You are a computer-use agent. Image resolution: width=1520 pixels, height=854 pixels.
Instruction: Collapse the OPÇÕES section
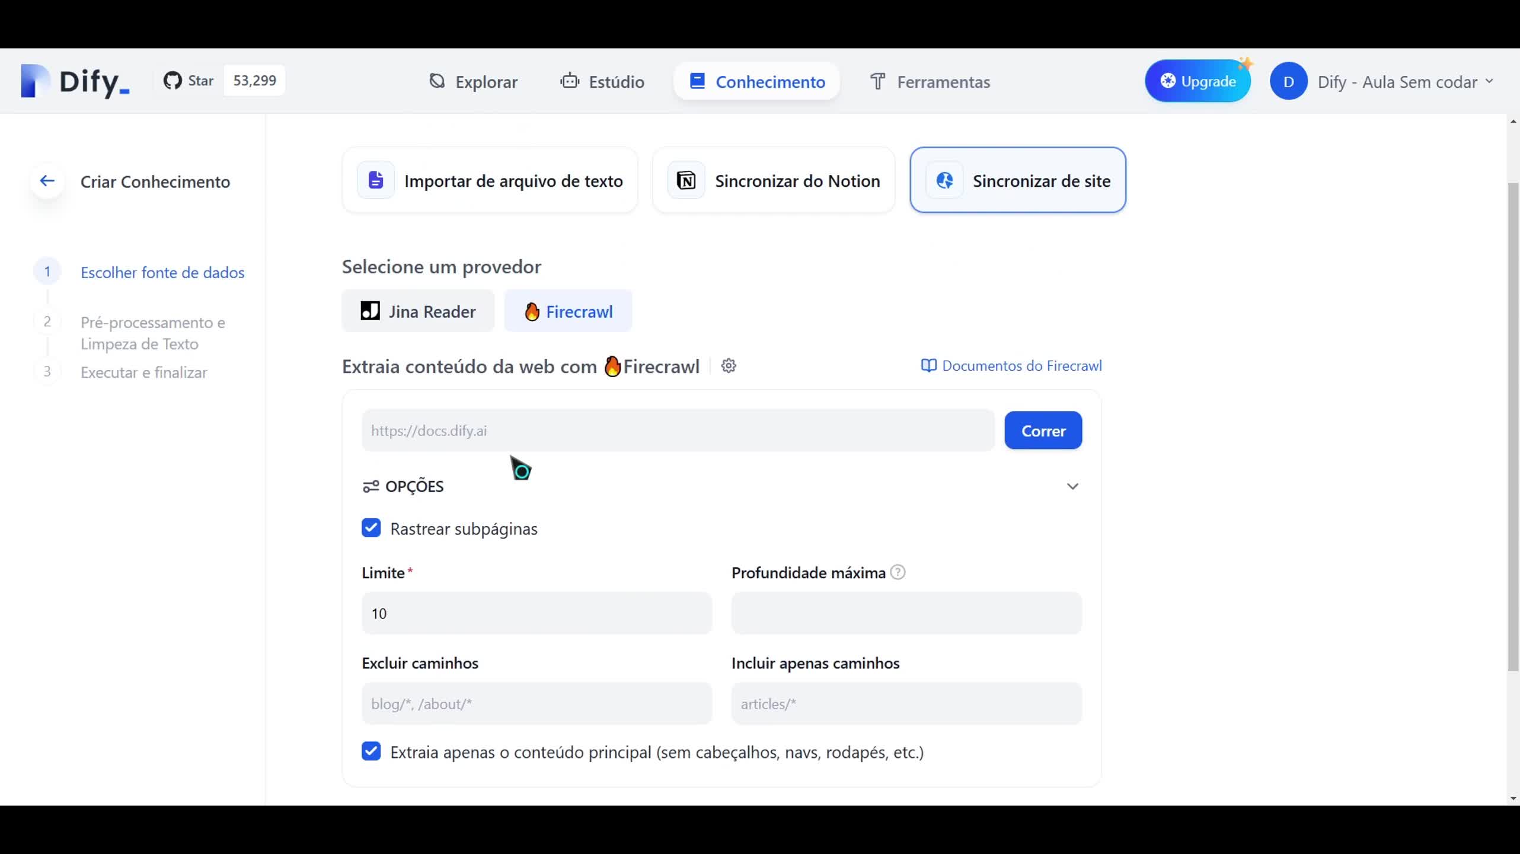point(1072,486)
